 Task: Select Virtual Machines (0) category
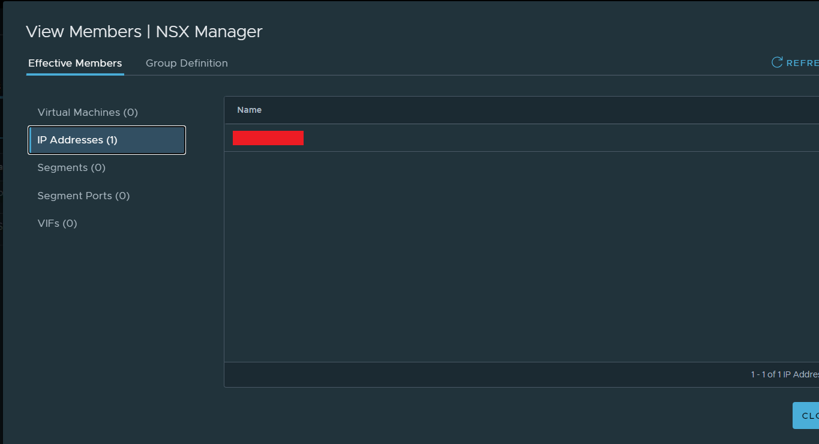point(88,112)
